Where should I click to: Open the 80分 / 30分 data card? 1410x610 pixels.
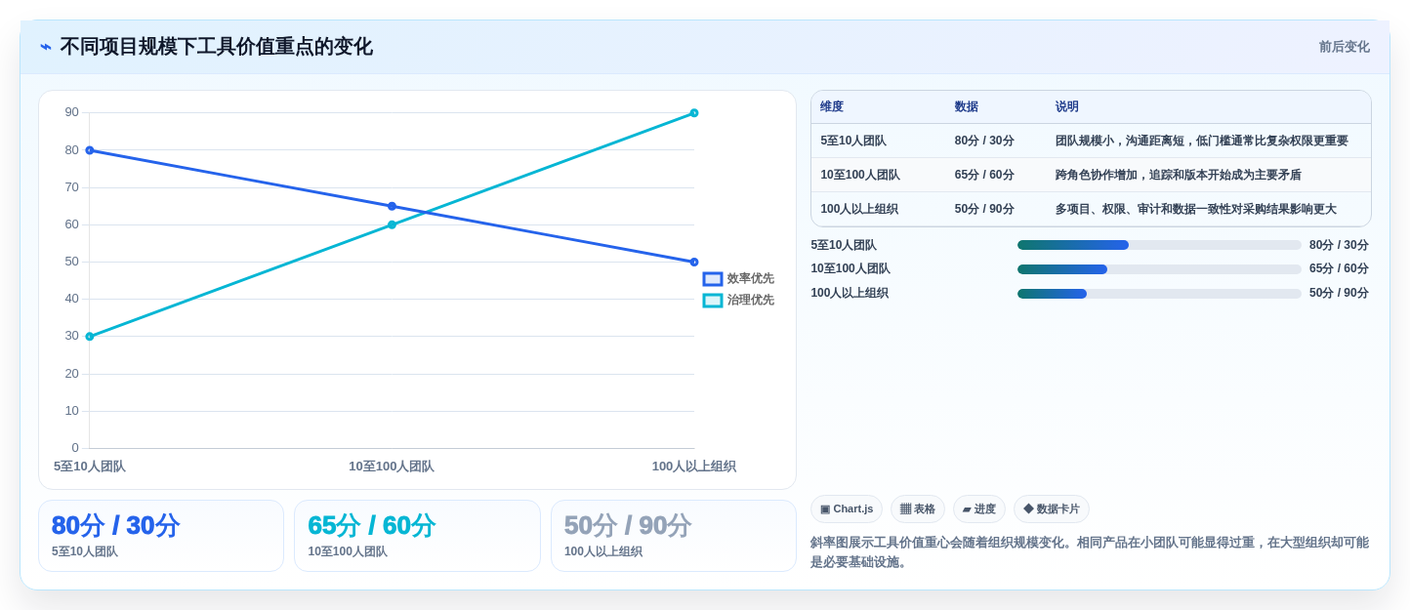161,536
